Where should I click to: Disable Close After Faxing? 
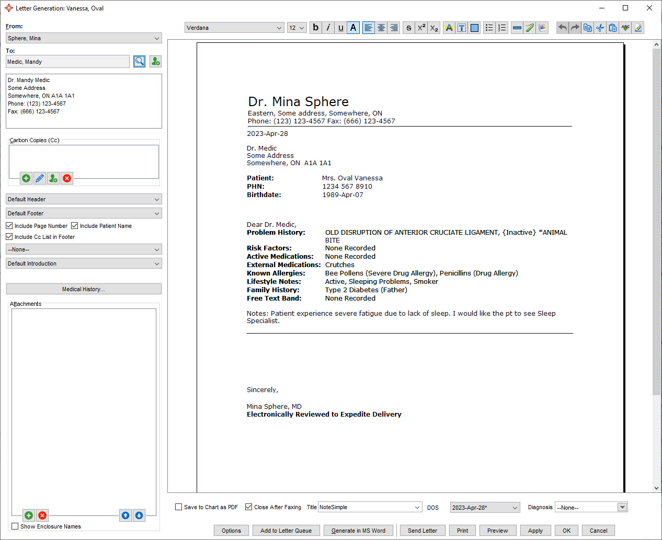pos(249,507)
